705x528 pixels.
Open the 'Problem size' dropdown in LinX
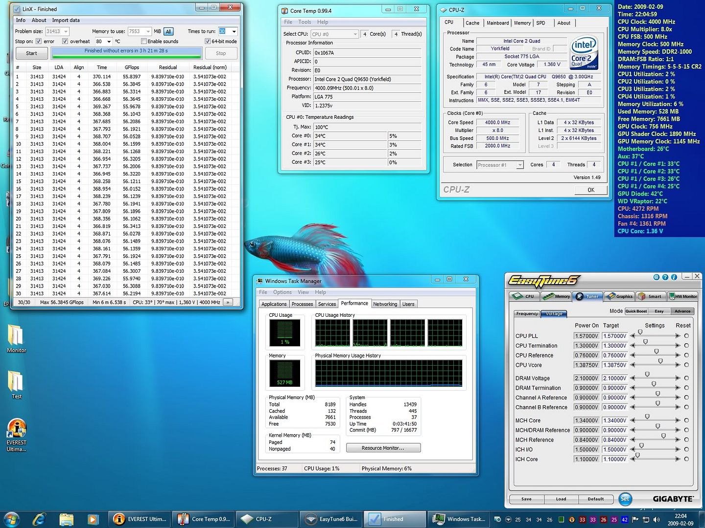click(66, 31)
